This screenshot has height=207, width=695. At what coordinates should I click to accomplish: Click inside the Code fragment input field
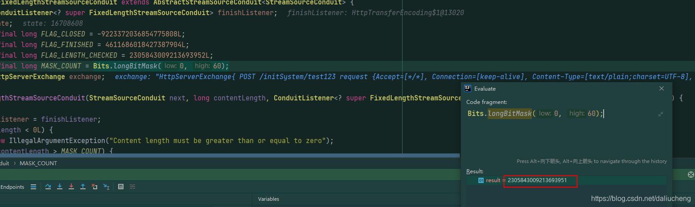[566, 132]
